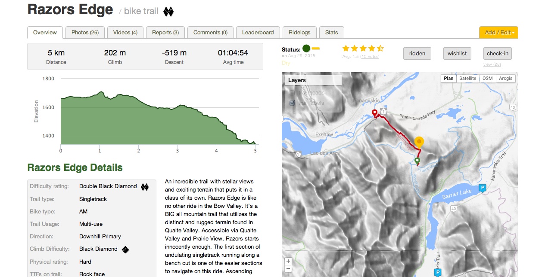Screen dimensions: 545x277
Task: Click the green trail start marker
Action: (417, 161)
